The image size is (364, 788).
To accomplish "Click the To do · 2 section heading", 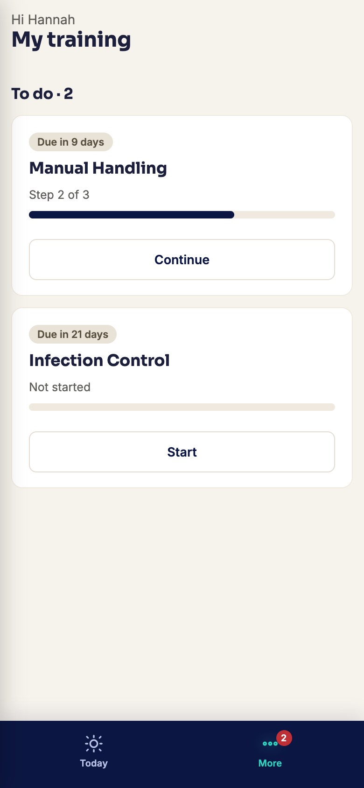I will (x=42, y=94).
